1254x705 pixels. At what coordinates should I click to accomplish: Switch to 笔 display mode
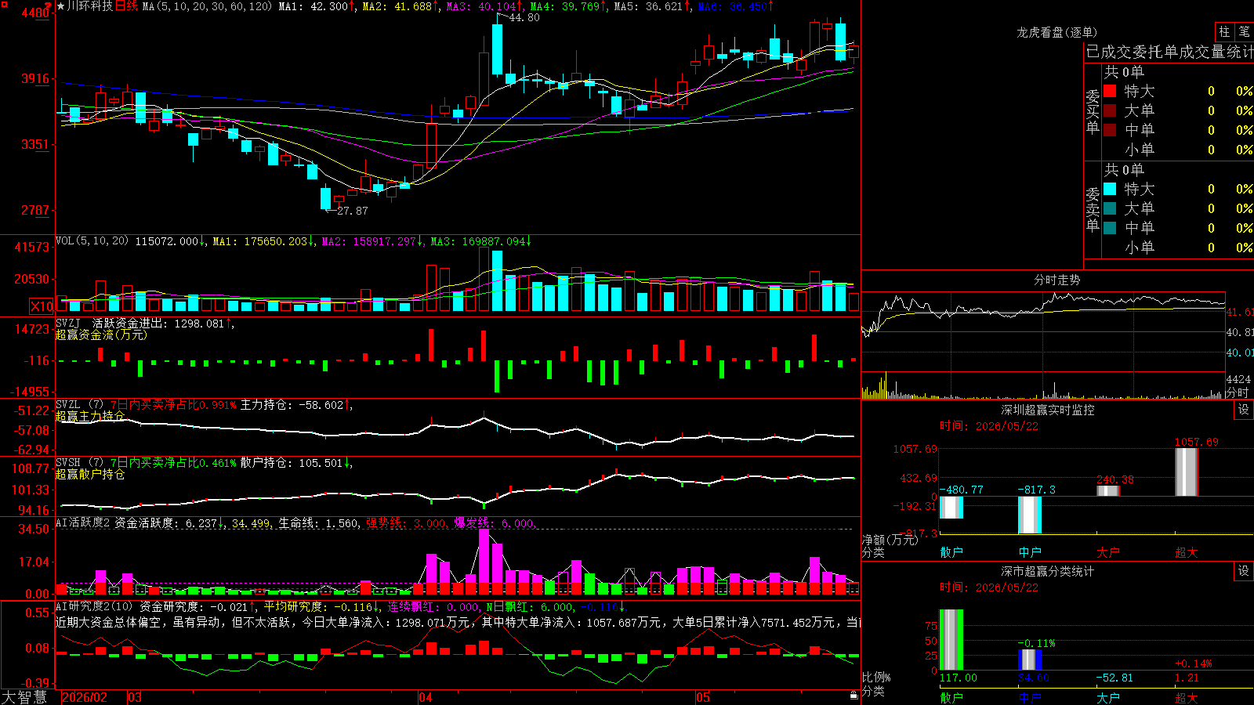coord(1244,31)
